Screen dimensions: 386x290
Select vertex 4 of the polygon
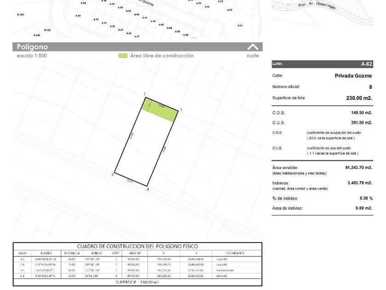148,189
